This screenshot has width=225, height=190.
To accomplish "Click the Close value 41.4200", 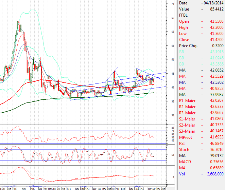I will point(215,40).
